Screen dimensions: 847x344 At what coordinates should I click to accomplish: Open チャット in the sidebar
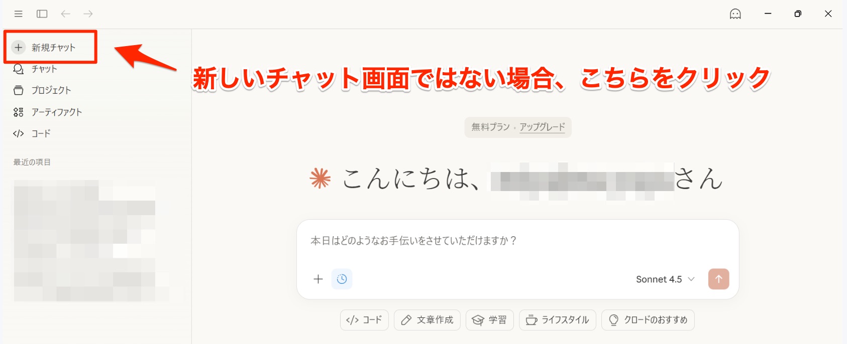tap(44, 69)
